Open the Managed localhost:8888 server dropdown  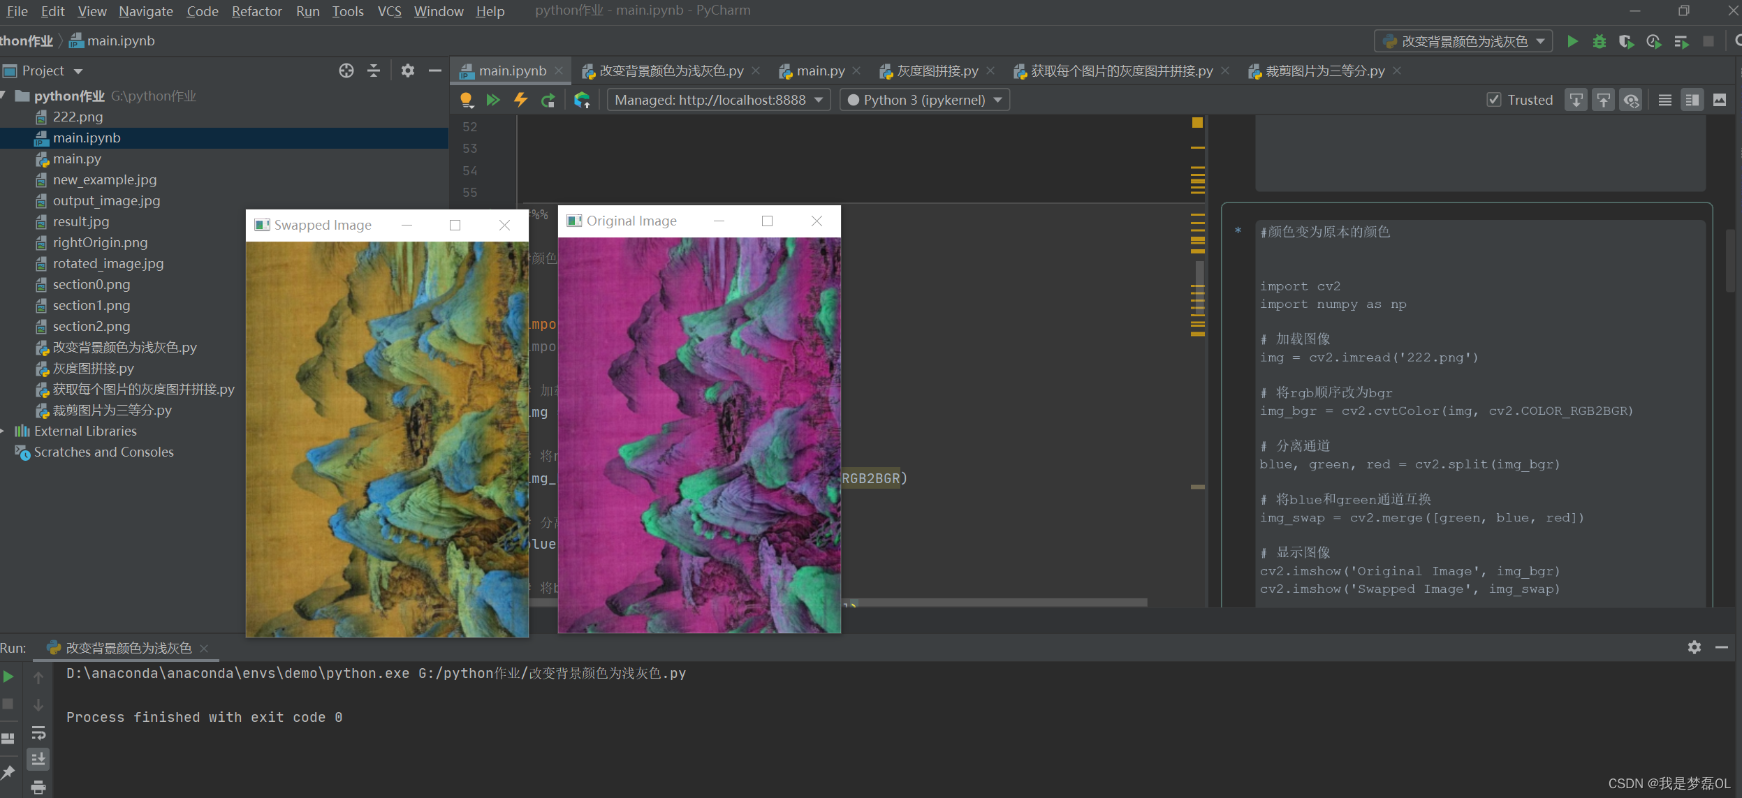coord(719,100)
